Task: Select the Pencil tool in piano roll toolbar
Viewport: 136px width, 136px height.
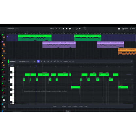Action: [x=42, y=61]
